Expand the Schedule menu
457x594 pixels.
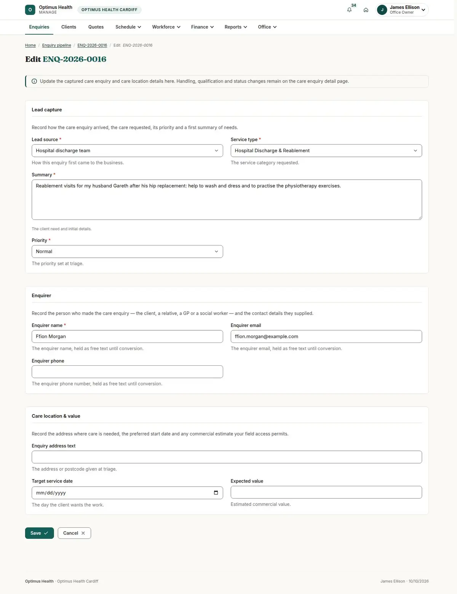128,27
